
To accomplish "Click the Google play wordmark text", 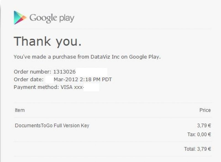I will tap(52, 18).
